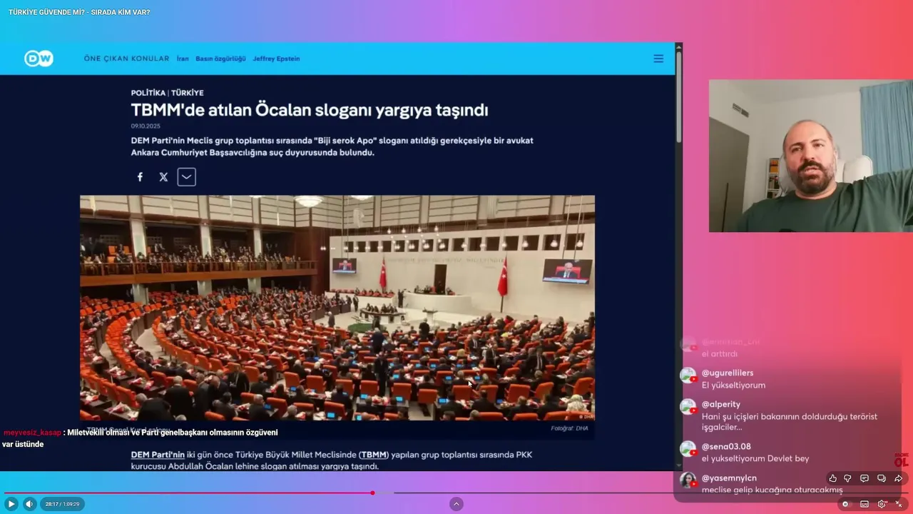Click the play button in video player

(x=11, y=504)
